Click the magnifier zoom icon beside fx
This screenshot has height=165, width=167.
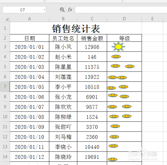tap(62, 10)
